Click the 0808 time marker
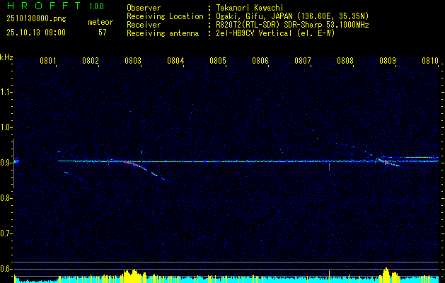 click(345, 61)
